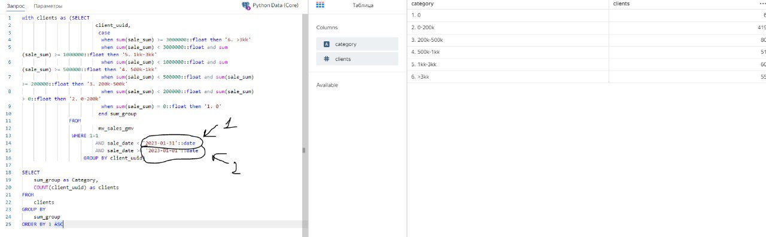The width and height of the screenshot is (766, 237).
Task: Open the Таблица chart type selector
Action: click(363, 5)
